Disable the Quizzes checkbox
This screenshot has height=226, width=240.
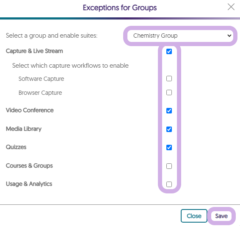click(169, 148)
